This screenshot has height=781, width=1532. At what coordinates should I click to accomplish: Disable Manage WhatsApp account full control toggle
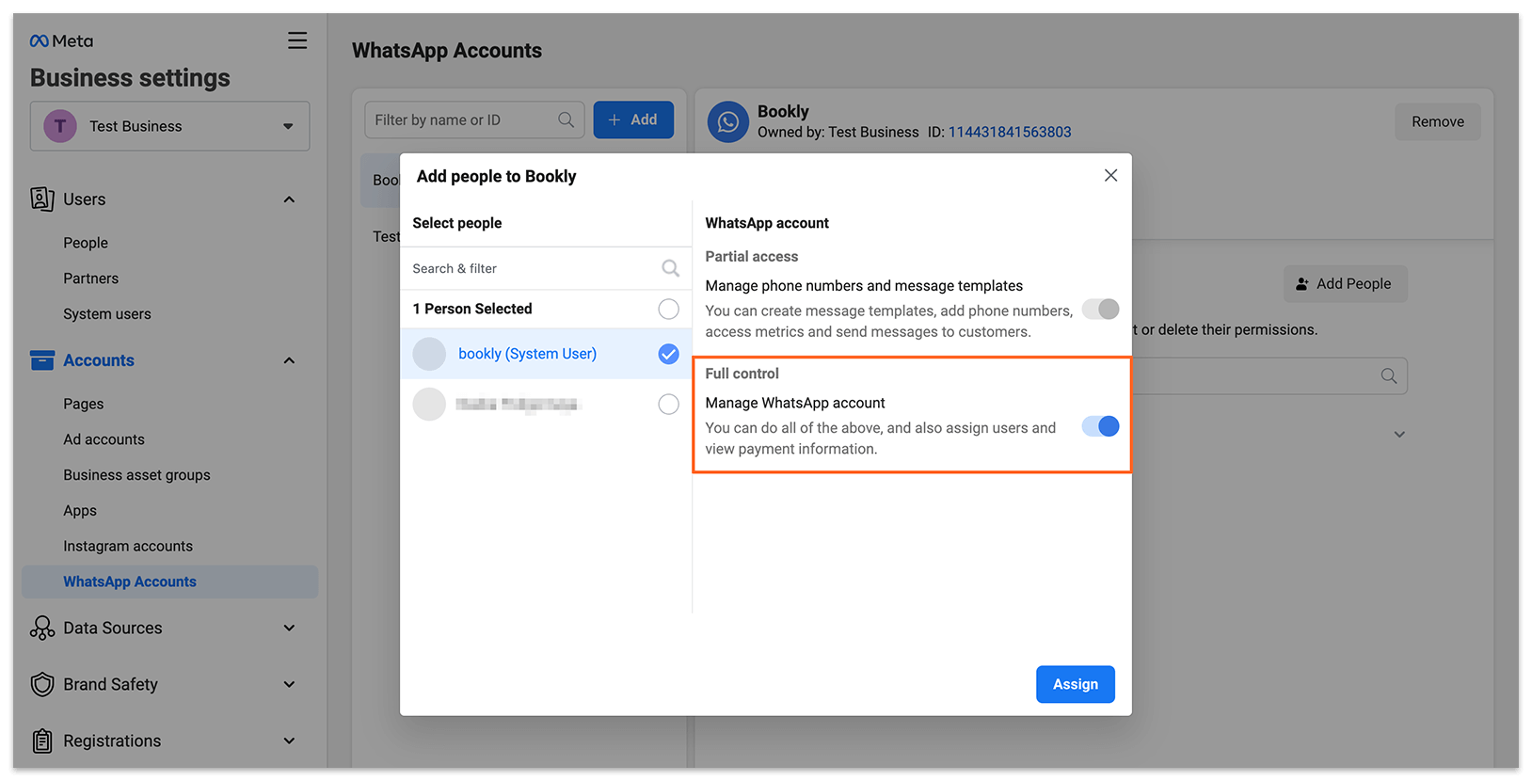pyautogui.click(x=1100, y=426)
